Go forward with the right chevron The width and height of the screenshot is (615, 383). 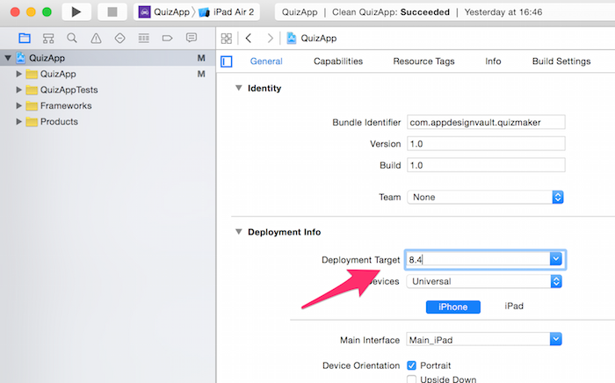pos(270,38)
